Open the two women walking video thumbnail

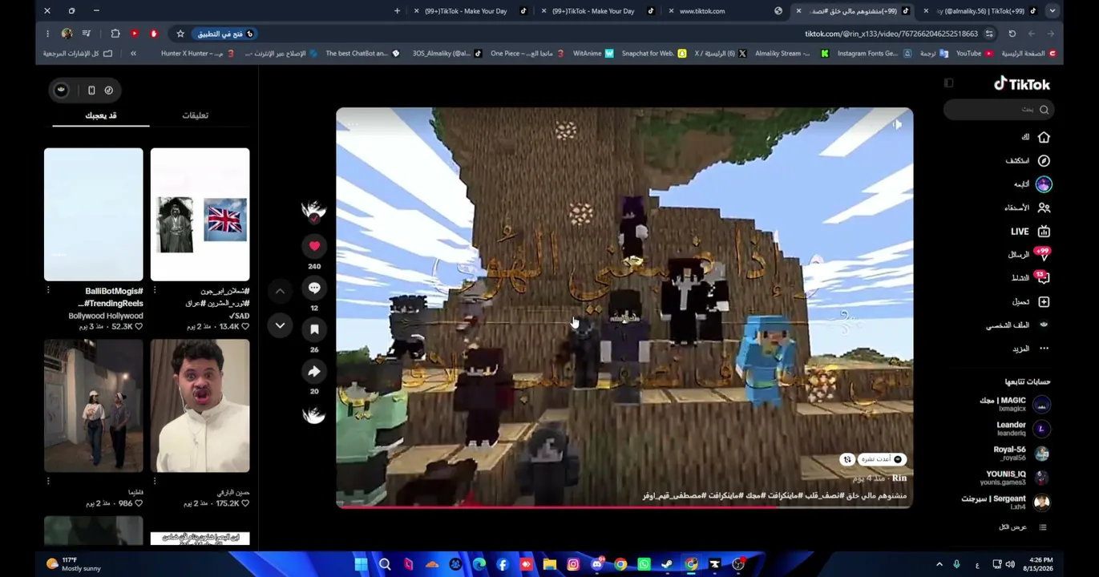coord(94,406)
